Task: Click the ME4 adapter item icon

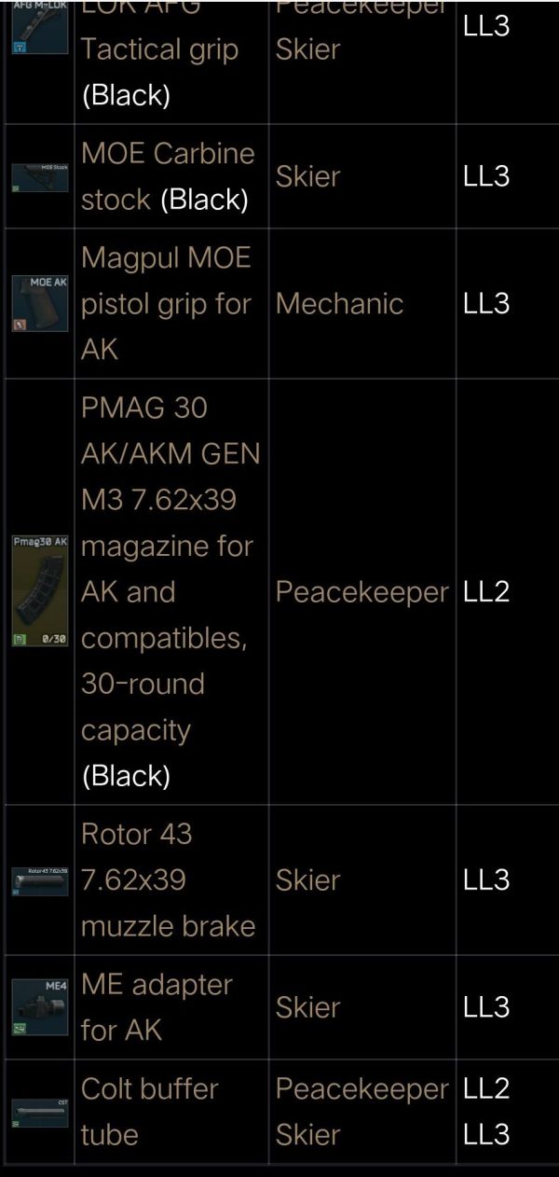Action: click(x=40, y=1007)
